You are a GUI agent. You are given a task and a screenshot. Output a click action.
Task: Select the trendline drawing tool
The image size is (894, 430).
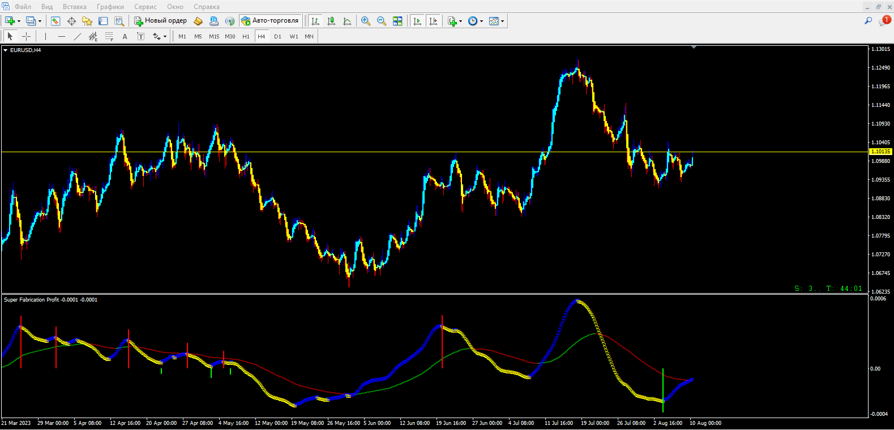[x=78, y=36]
